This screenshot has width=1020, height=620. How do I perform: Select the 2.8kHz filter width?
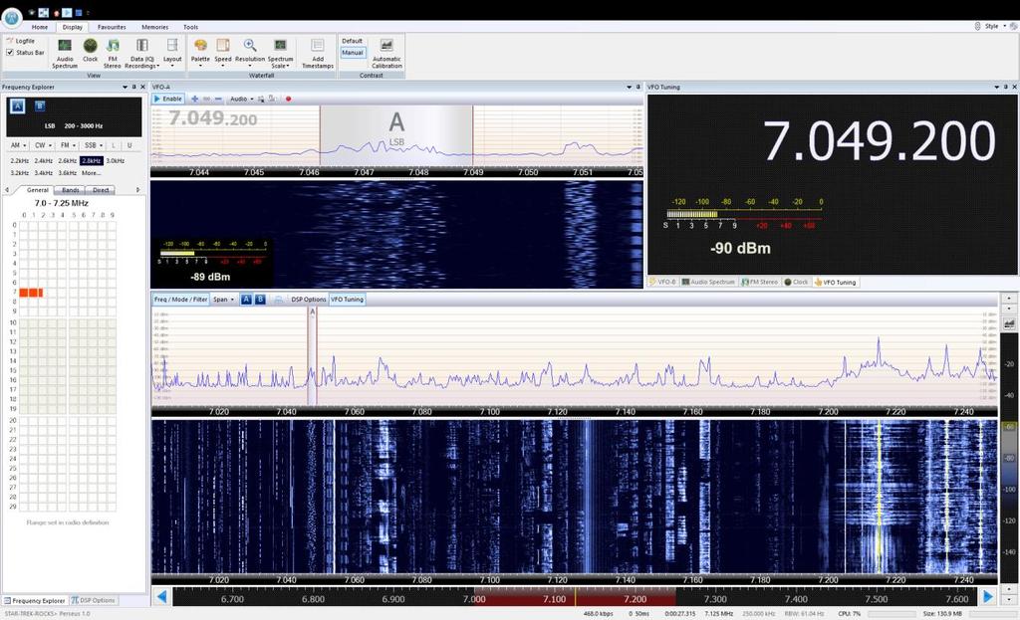pos(92,160)
